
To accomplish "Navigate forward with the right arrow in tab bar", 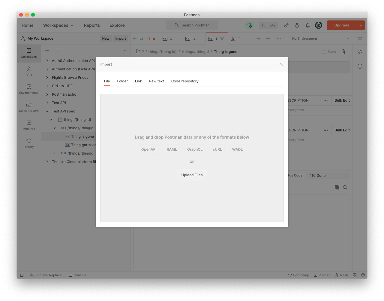I will click(258, 38).
